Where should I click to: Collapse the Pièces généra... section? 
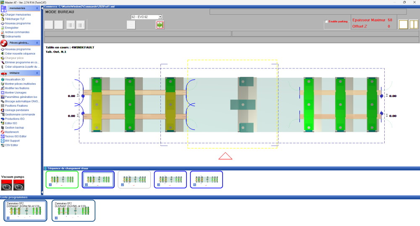click(x=37, y=43)
